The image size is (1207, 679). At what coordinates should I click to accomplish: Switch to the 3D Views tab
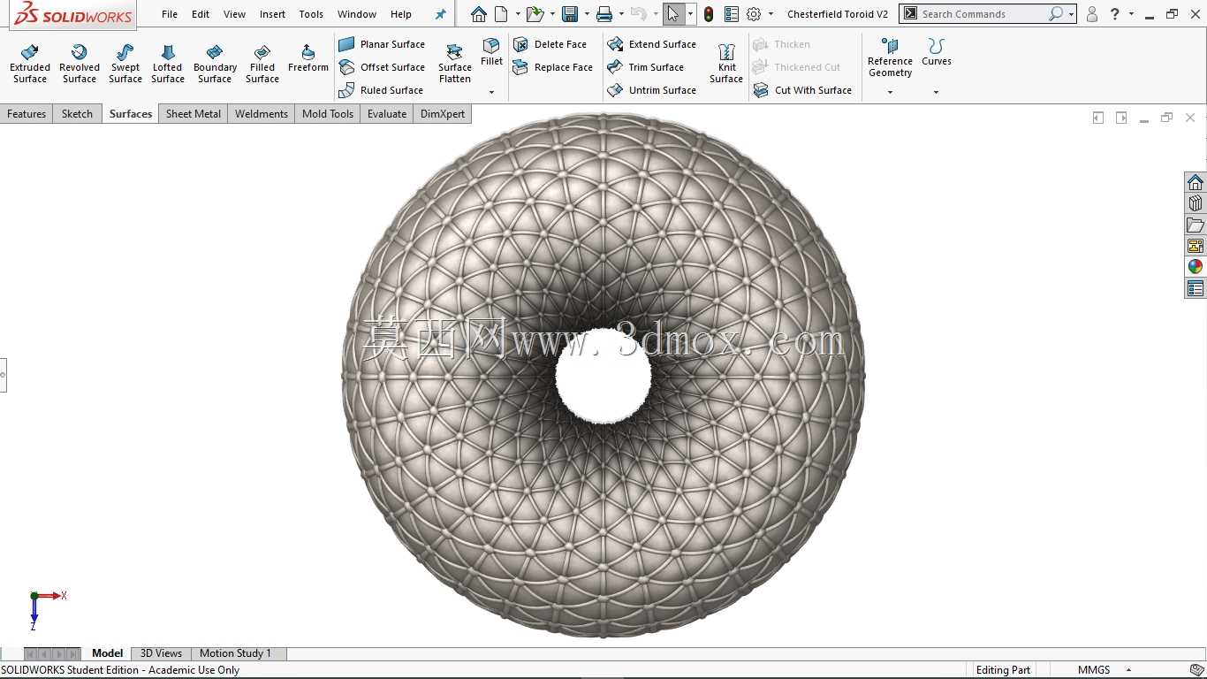161,653
